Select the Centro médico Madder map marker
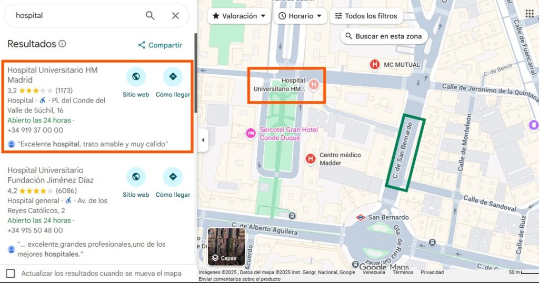Screen dimensions: 539x283 [x=311, y=158]
